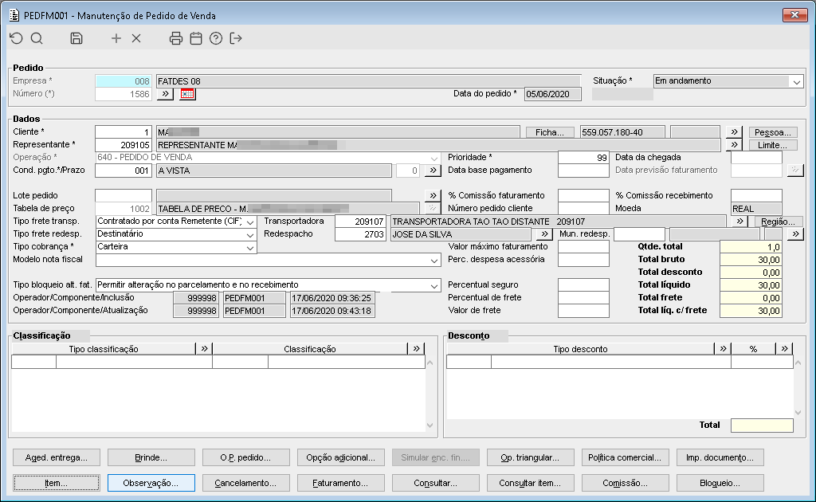Click the Região... button

coord(778,221)
